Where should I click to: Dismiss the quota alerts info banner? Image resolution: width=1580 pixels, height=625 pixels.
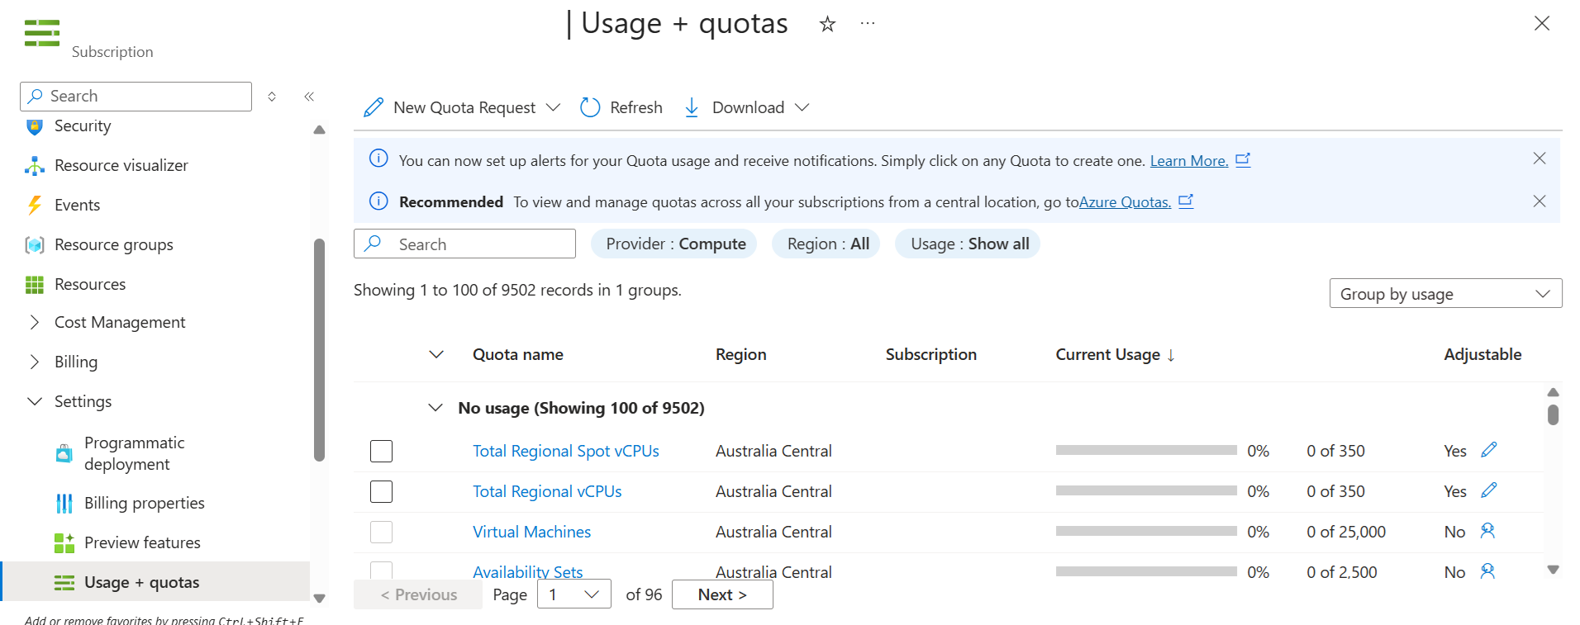click(x=1540, y=159)
